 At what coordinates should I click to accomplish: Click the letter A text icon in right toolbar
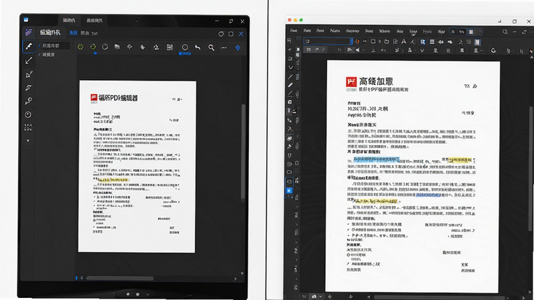(x=404, y=41)
